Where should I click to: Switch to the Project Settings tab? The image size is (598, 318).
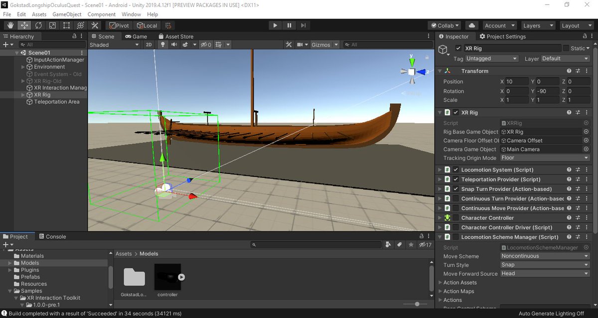tap(502, 36)
